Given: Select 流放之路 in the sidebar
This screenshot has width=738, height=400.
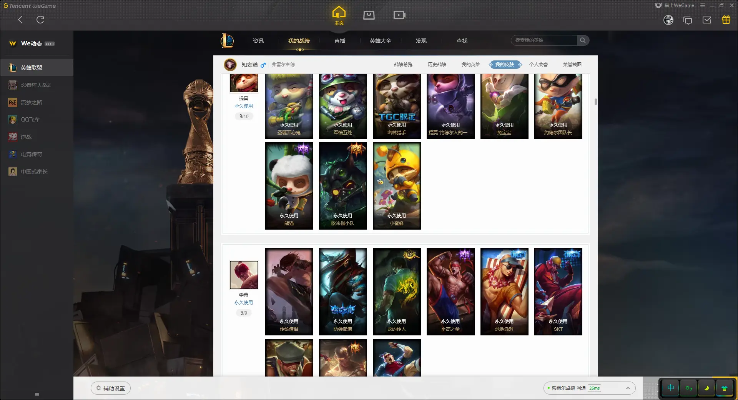Looking at the screenshot, I should [x=37, y=102].
